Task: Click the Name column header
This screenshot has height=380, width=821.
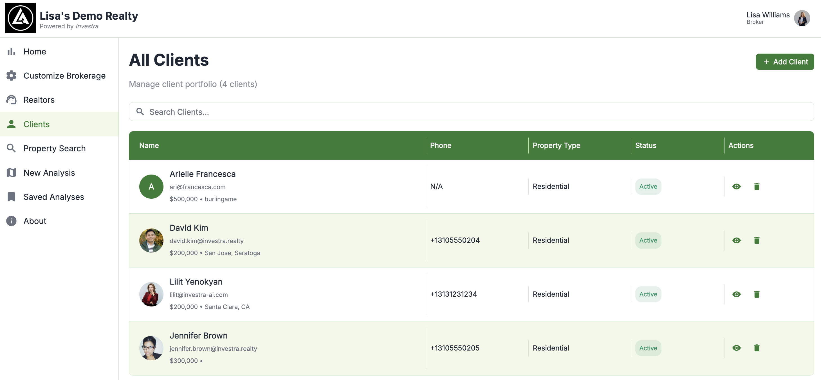Action: (149, 145)
